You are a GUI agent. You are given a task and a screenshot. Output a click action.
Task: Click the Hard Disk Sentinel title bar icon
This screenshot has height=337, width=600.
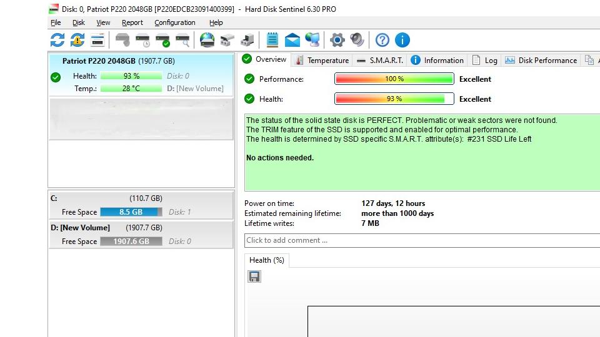coord(54,9)
